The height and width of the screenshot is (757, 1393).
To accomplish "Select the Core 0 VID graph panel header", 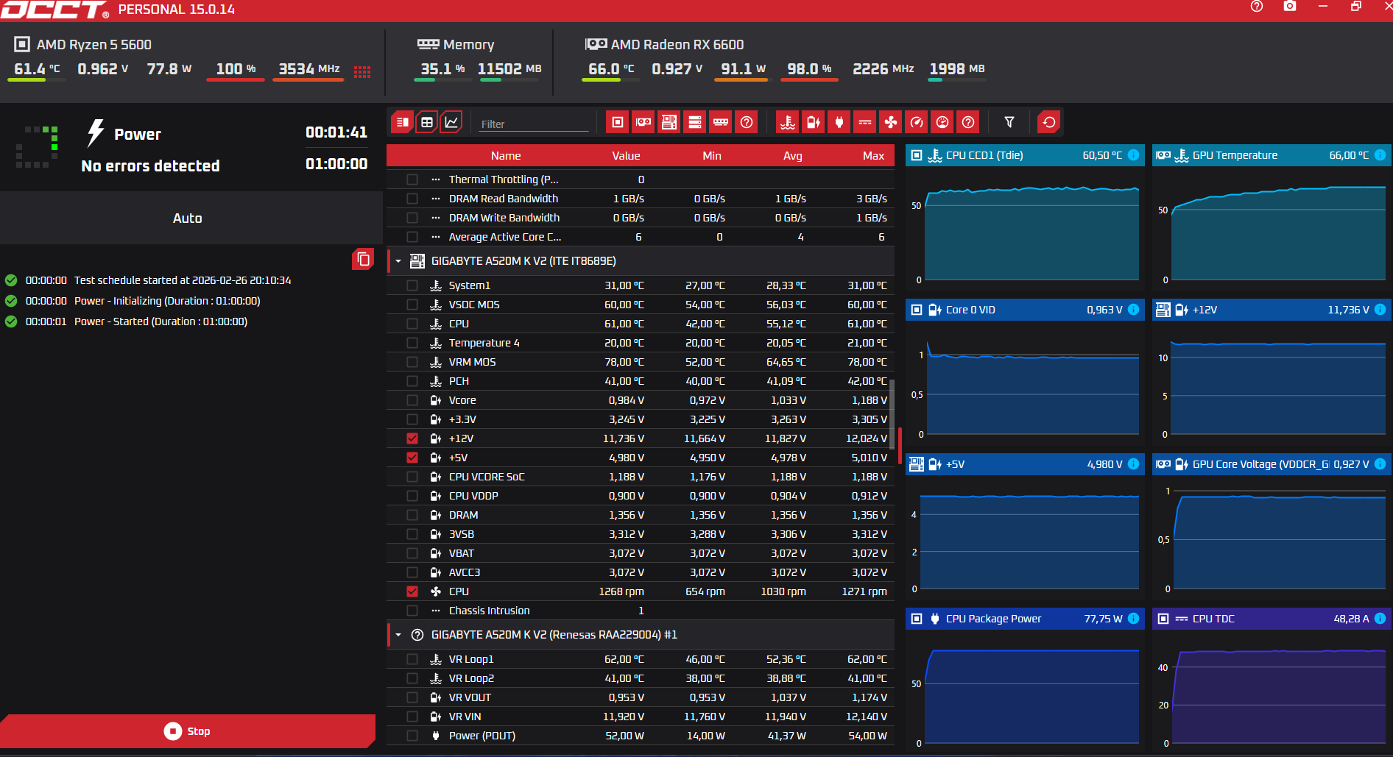I will [1025, 310].
